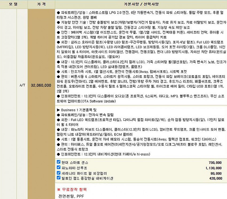Click the ※ mark beside 무료장착 항목
227x199 pixels.
[x=59, y=189]
